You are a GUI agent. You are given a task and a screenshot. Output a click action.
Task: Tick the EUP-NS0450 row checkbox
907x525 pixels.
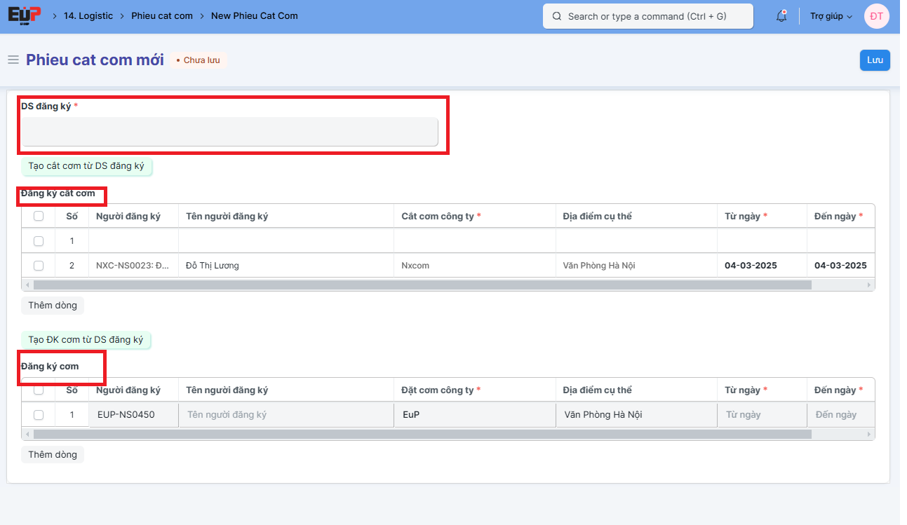point(39,415)
